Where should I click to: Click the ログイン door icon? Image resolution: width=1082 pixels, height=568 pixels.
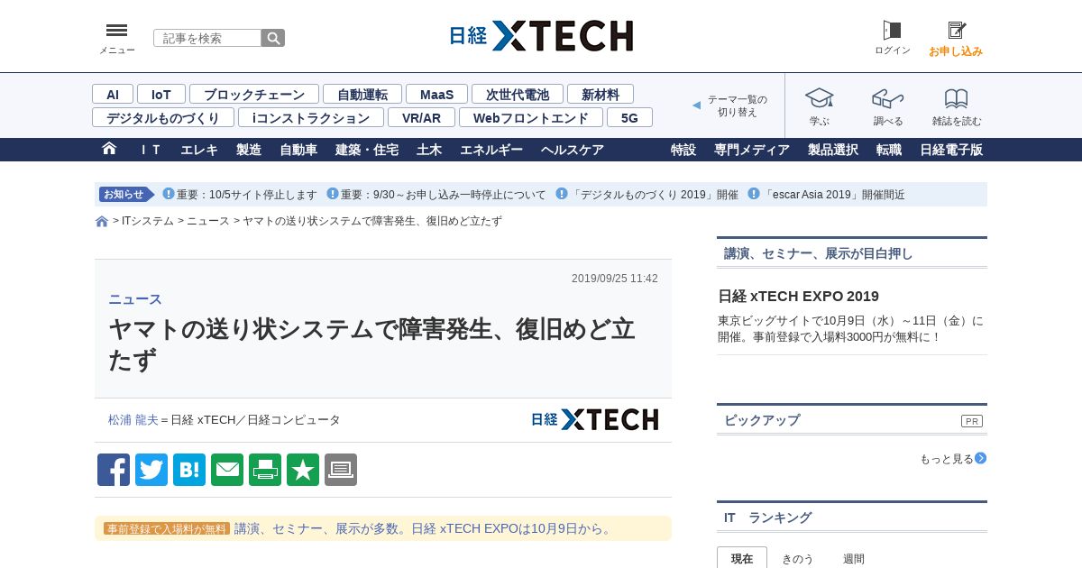892,31
